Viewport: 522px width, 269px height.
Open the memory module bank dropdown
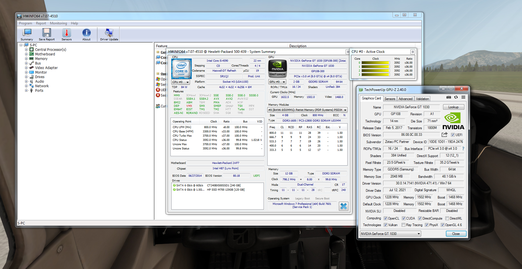click(308, 110)
